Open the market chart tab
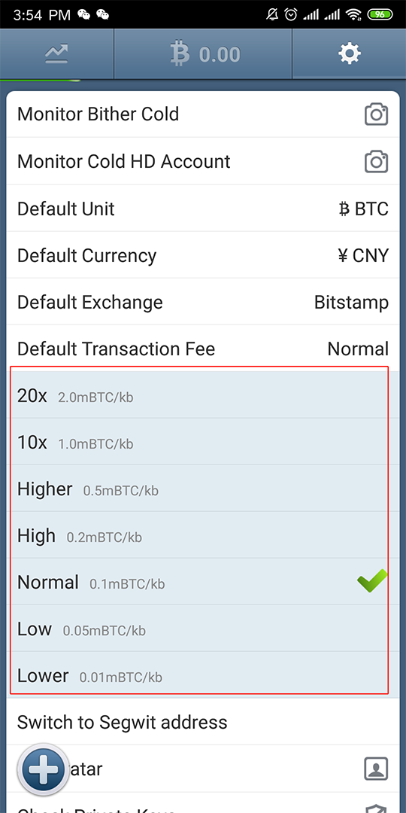Image resolution: width=406 pixels, height=813 pixels. point(57,54)
